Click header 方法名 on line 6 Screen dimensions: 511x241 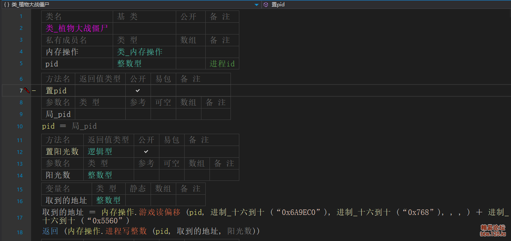click(x=58, y=79)
